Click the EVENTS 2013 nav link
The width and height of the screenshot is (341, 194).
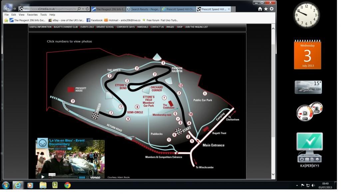[x=87, y=27]
